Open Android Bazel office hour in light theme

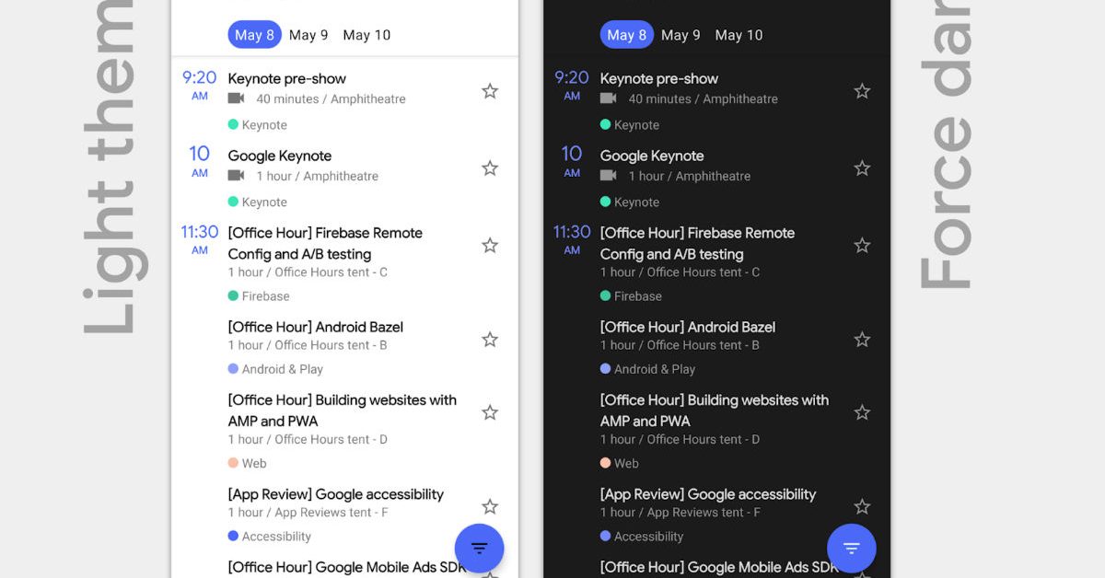coord(315,328)
